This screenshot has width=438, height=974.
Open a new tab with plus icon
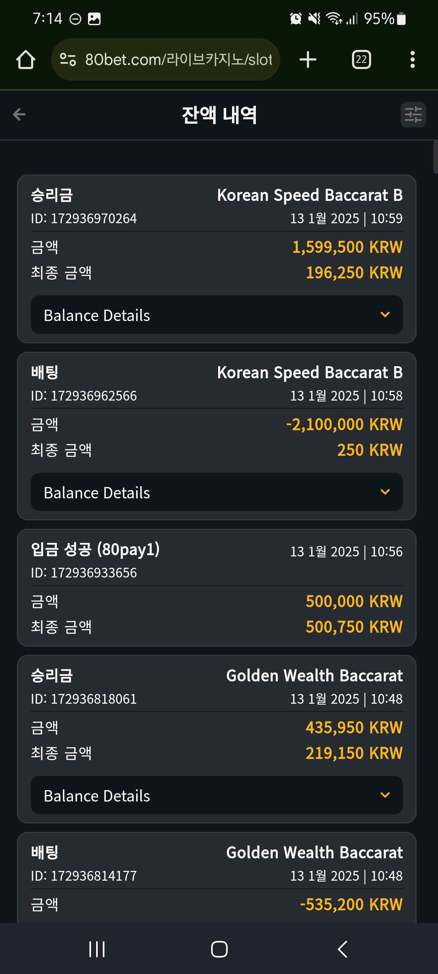click(x=308, y=60)
